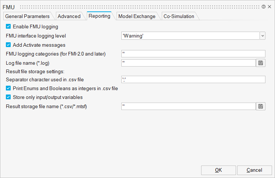The width and height of the screenshot is (275, 178).
Task: Focus the FMU logging categories field
Action: point(193,54)
